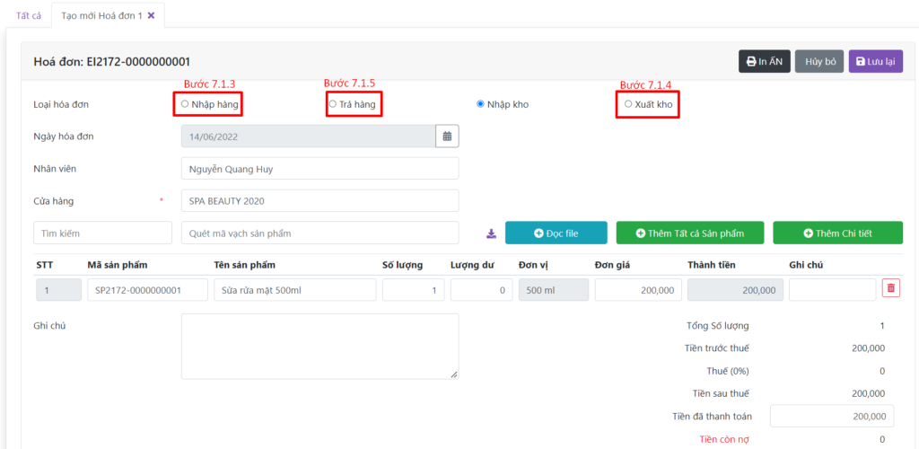The height and width of the screenshot is (449, 919).
Task: Click the calendar icon beside invoice date
Action: pos(447,136)
